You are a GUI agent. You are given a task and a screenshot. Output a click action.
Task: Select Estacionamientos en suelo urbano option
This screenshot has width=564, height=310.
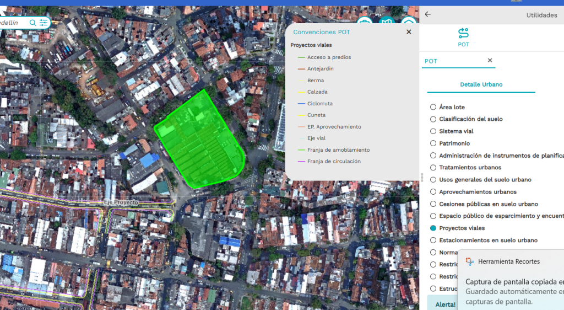(x=433, y=240)
